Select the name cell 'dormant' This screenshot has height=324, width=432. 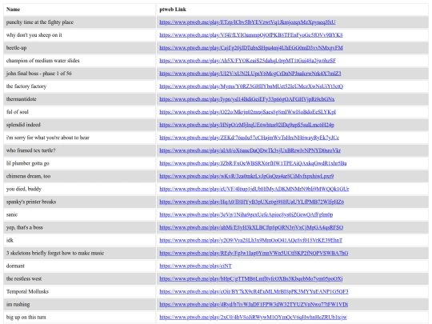pos(80,266)
